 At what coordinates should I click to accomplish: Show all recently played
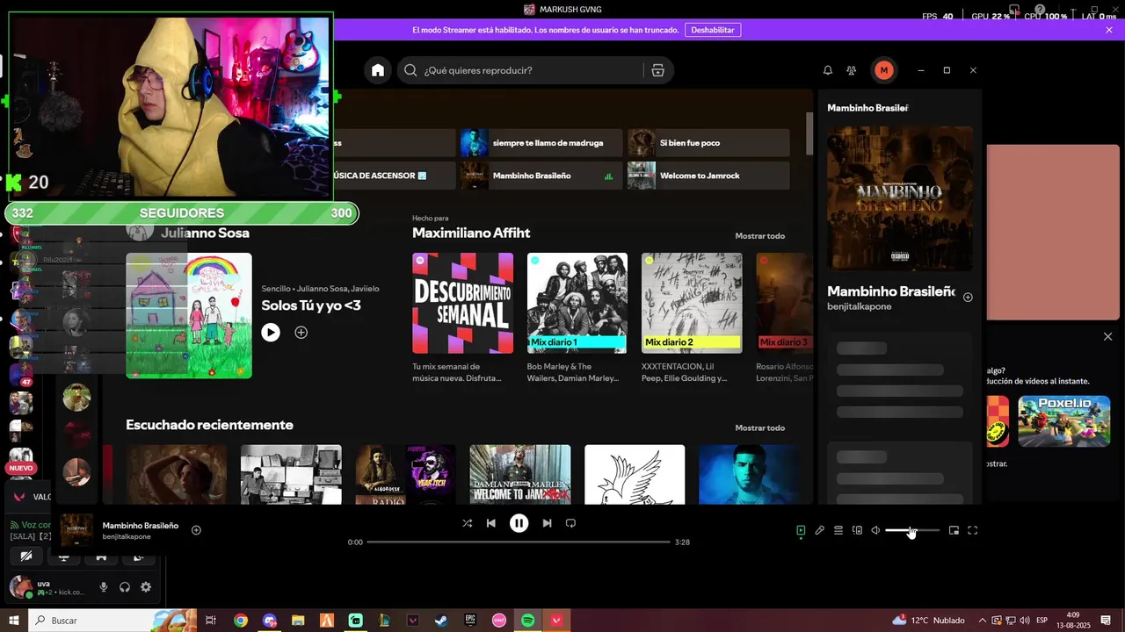[760, 428]
